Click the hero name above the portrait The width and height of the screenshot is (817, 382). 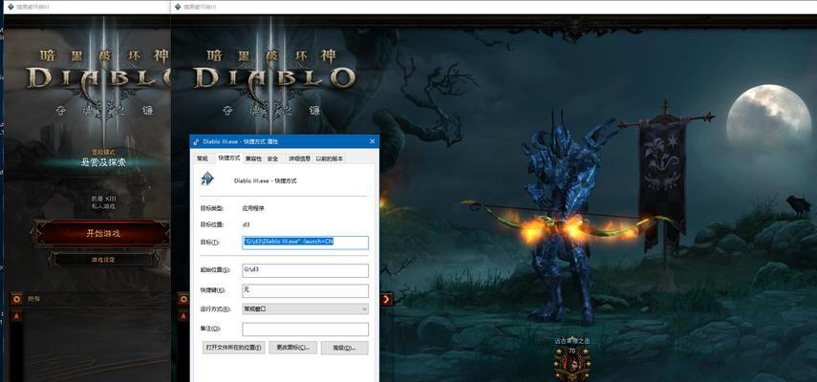pyautogui.click(x=571, y=341)
